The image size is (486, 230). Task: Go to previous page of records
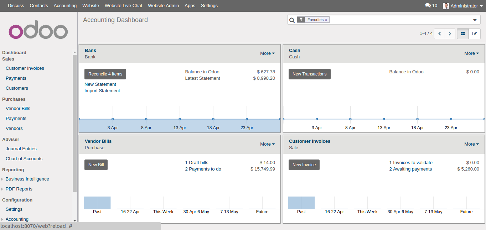[440, 33]
